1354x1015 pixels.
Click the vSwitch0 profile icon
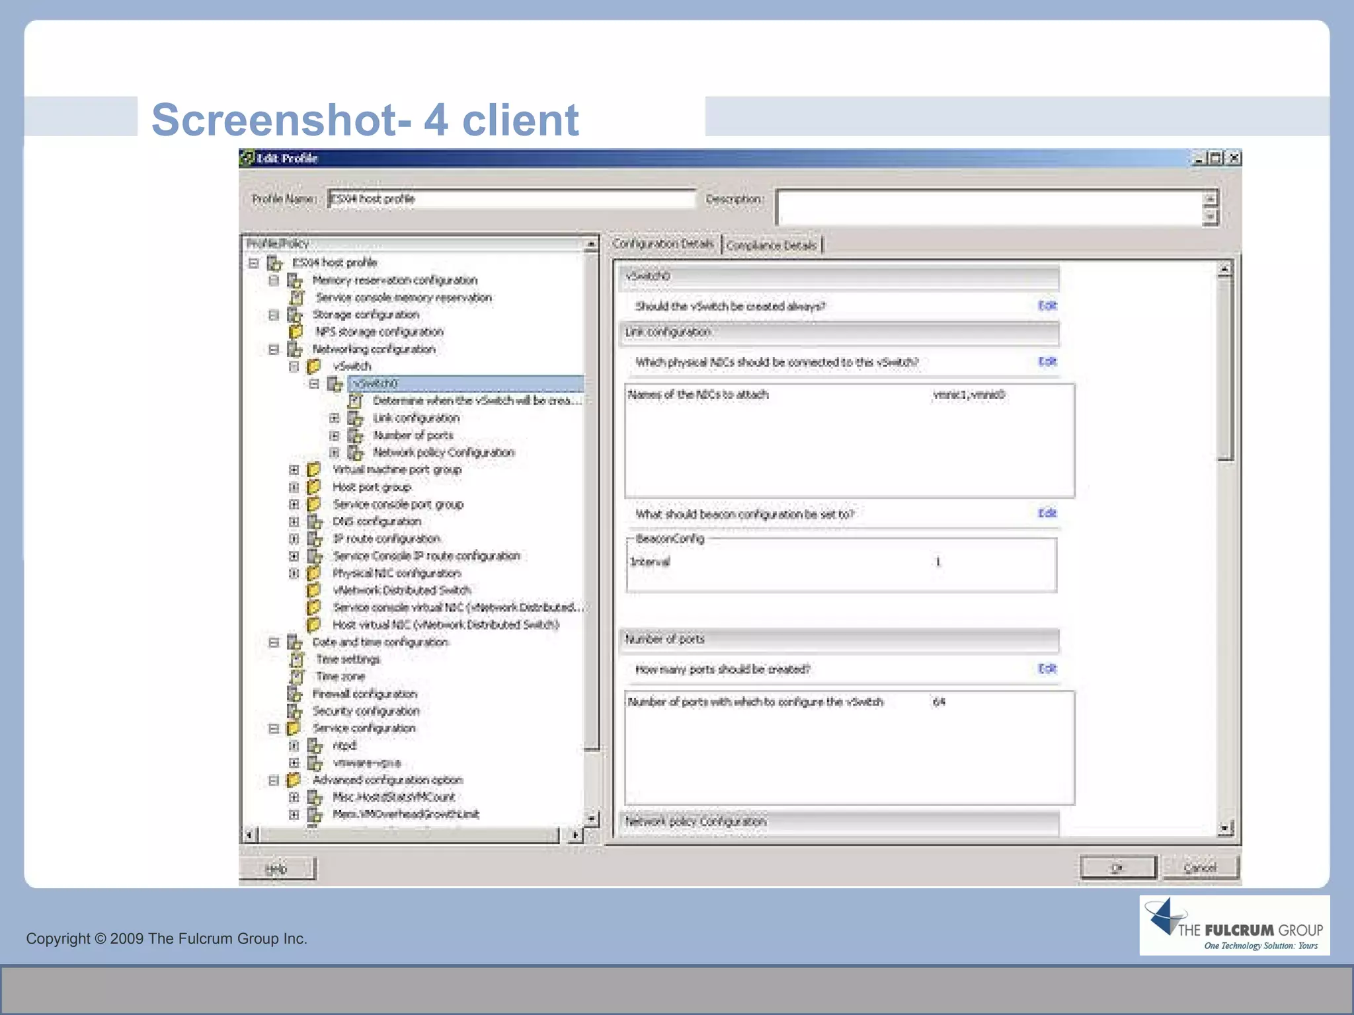pyautogui.click(x=335, y=384)
